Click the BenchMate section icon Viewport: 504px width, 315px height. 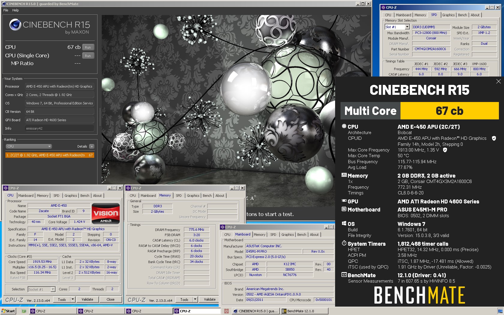tap(344, 275)
